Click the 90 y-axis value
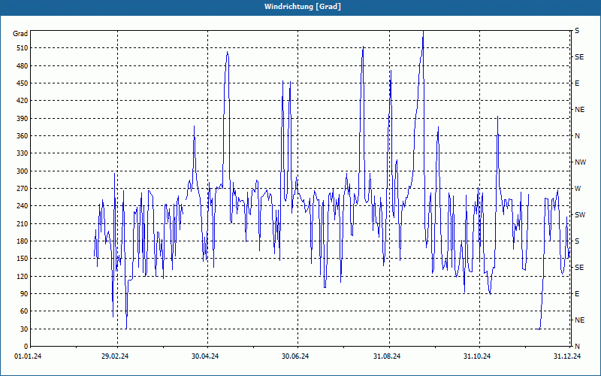Image resolution: width=601 pixels, height=376 pixels. point(24,294)
